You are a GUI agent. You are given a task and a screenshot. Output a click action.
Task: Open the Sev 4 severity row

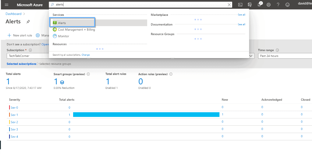14,137
